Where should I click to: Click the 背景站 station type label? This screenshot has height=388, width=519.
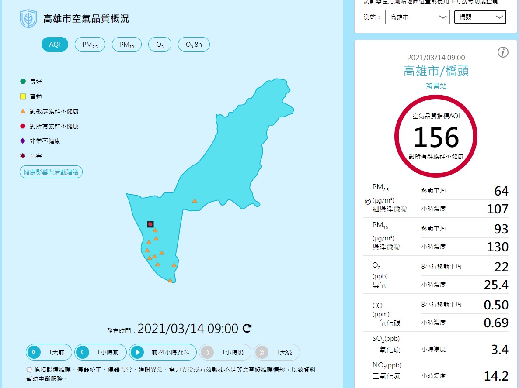click(436, 86)
